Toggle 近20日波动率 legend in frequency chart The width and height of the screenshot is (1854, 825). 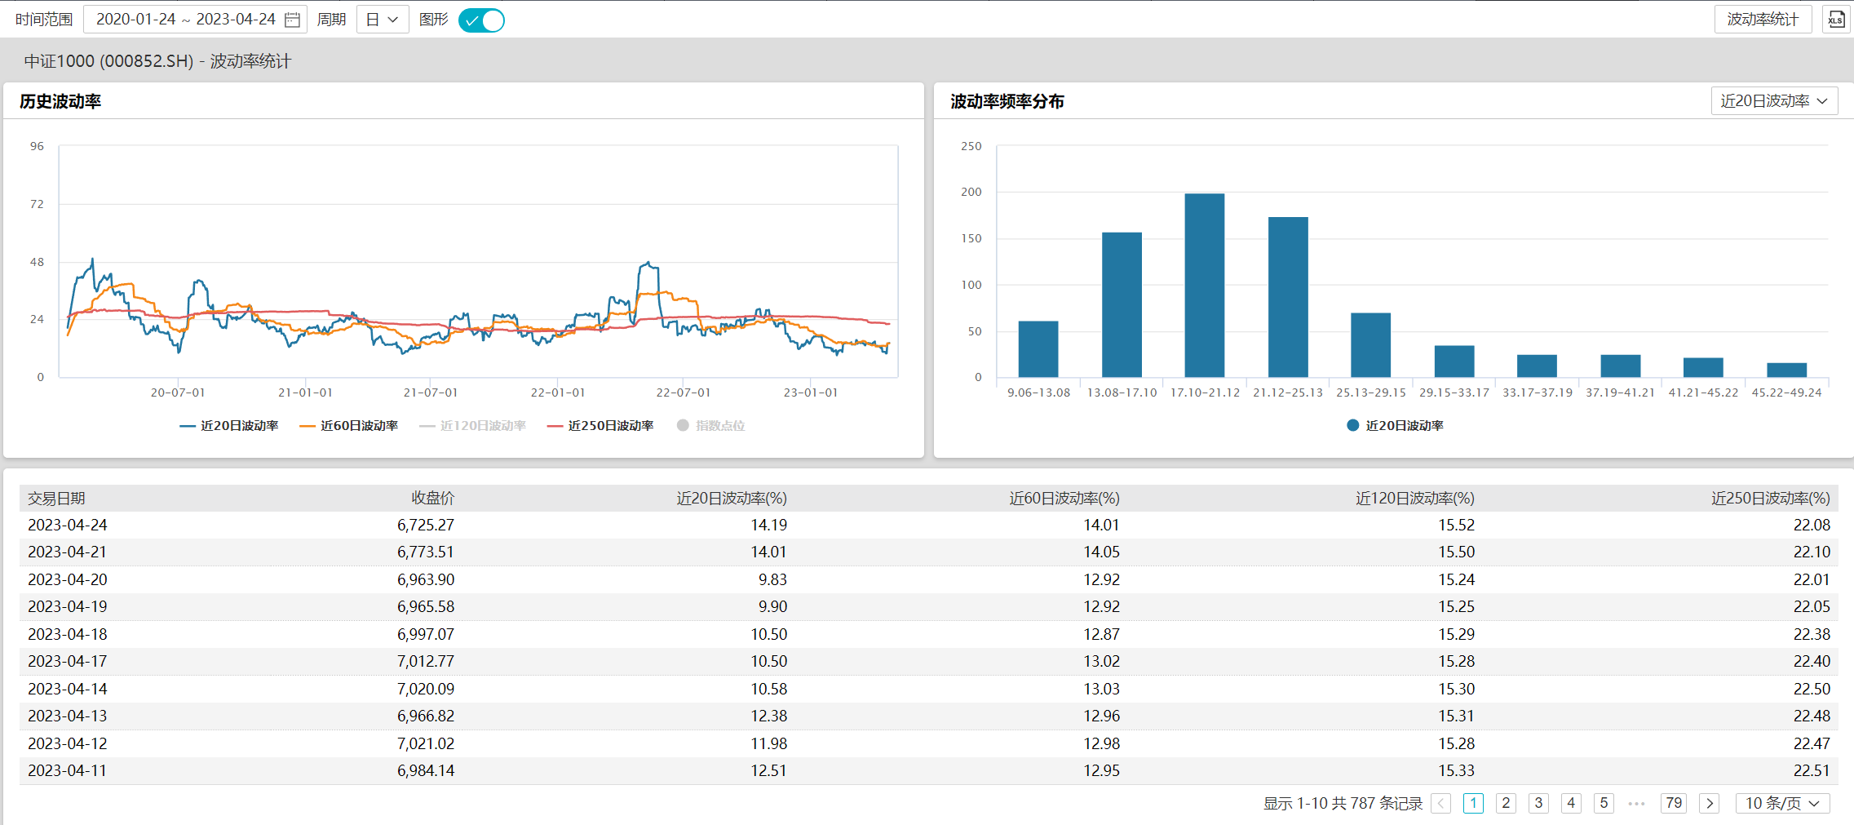click(x=1395, y=426)
